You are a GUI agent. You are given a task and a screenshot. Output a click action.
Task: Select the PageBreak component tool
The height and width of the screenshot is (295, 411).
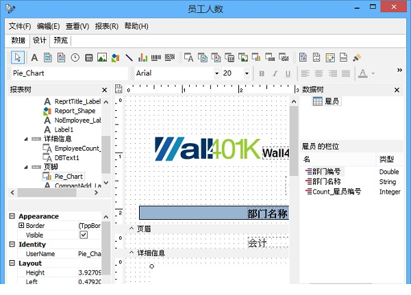point(343,57)
